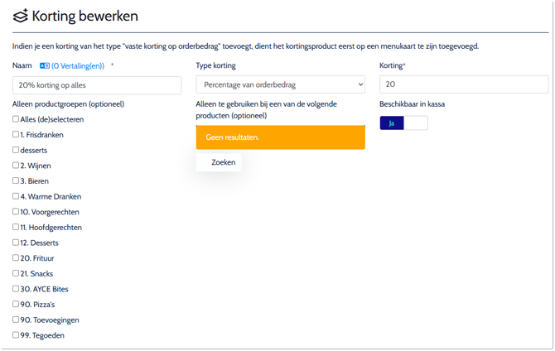Select the 99. Tegoeden checkbox
This screenshot has width=555, height=351.
point(16,335)
